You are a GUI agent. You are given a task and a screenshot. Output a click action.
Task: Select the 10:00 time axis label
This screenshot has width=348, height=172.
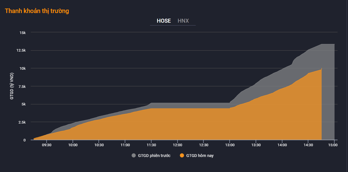click(x=73, y=145)
